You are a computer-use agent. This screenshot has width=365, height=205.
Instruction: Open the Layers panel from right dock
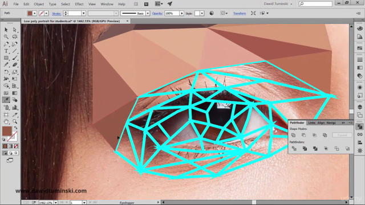click(x=360, y=107)
